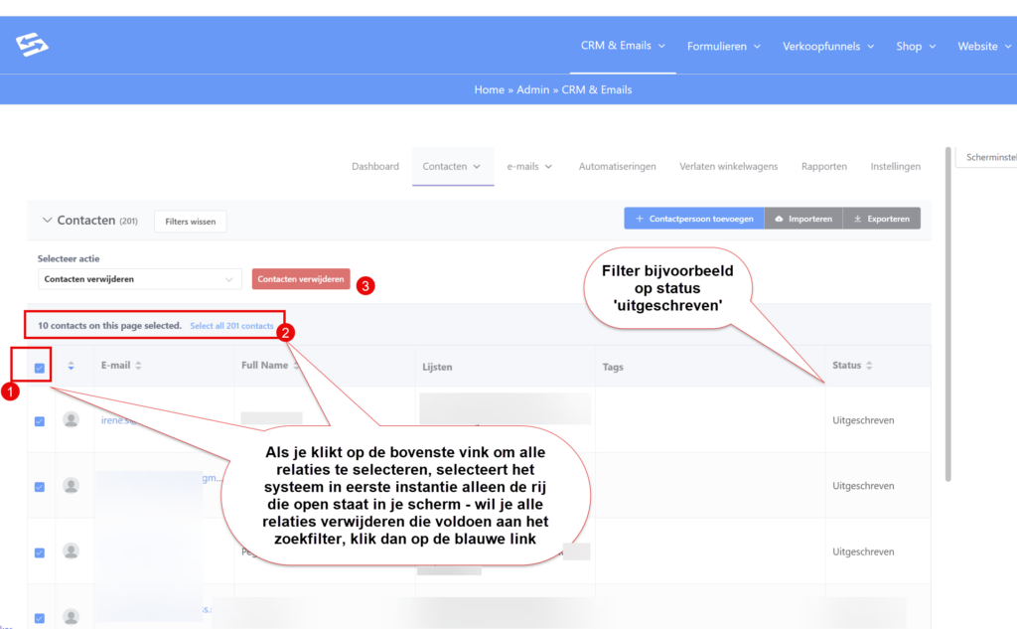This screenshot has width=1017, height=629.
Task: Click the cloud icon on the Importeren button
Action: click(x=779, y=219)
